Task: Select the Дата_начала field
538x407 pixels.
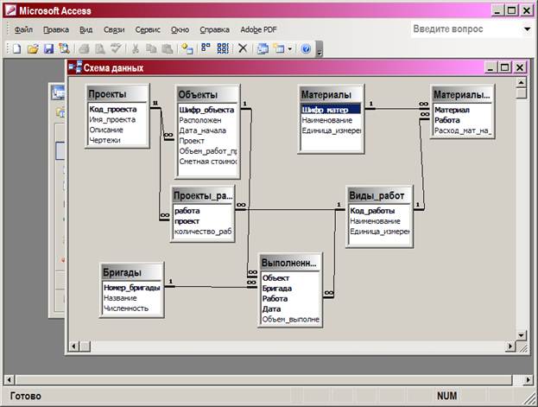Action: tap(202, 130)
